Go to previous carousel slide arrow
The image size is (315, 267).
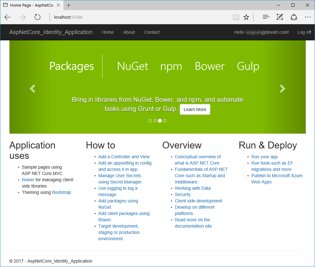pos(32,89)
